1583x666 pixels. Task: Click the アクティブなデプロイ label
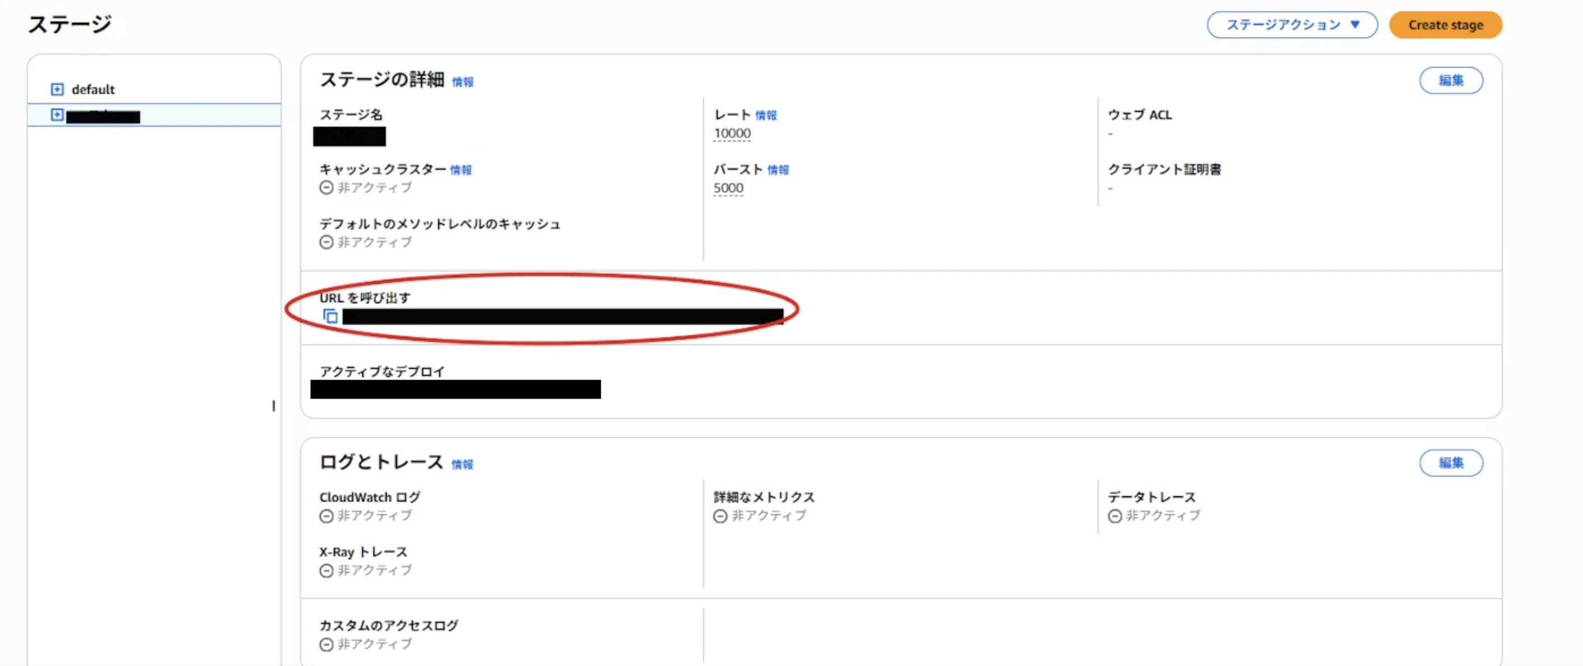pyautogui.click(x=381, y=372)
